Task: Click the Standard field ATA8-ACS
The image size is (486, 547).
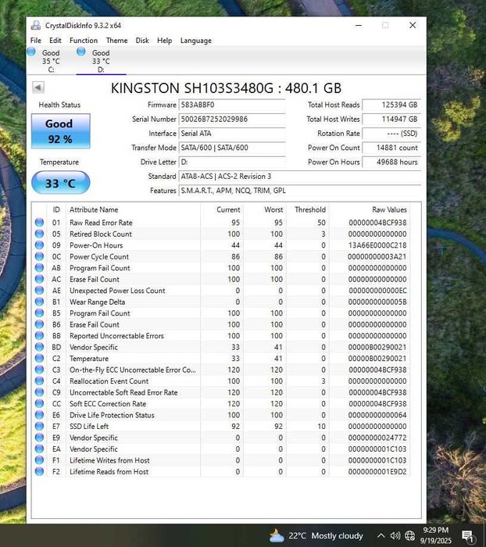Action: (300, 177)
